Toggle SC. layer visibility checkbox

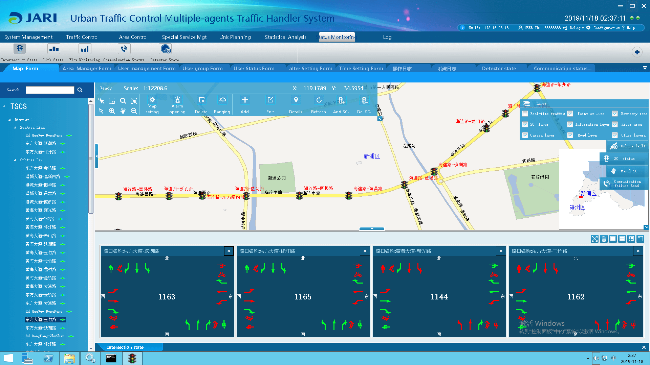coord(525,125)
